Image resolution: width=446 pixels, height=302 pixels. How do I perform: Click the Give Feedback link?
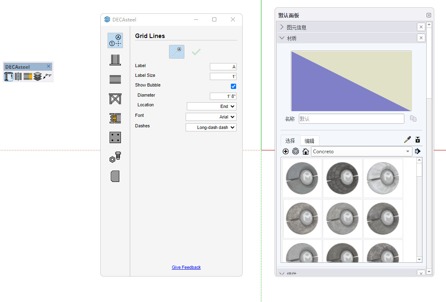(x=186, y=267)
